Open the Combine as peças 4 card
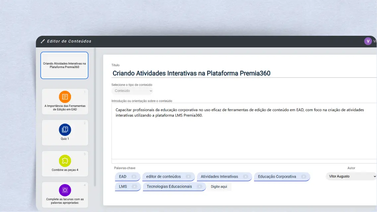This screenshot has height=212, width=377. click(65, 164)
